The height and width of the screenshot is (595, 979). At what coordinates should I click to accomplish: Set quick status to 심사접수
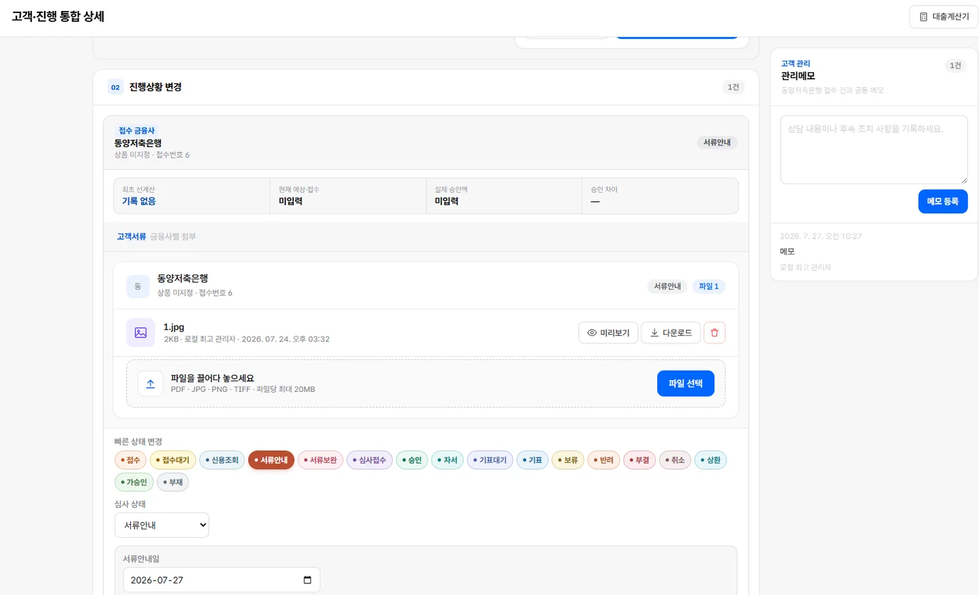tap(370, 460)
